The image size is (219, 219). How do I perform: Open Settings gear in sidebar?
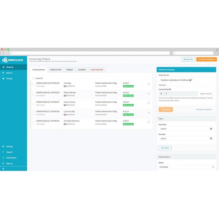coord(3,146)
